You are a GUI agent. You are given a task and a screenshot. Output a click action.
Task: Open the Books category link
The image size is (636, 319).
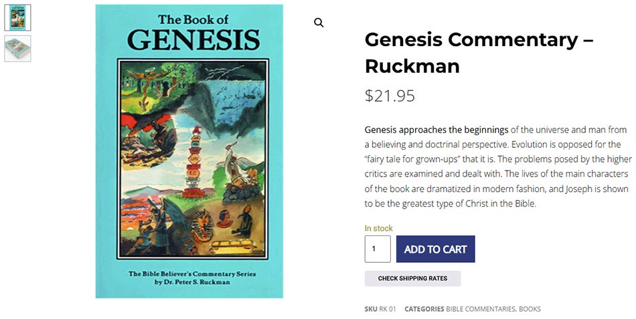point(530,309)
